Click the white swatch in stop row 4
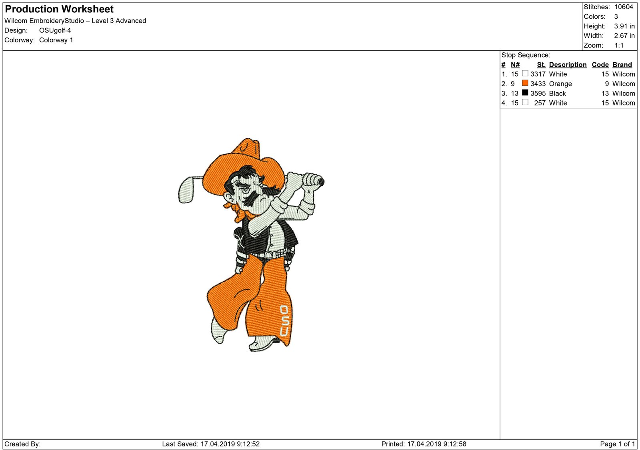Screen dimensions: 640x450 (525, 102)
